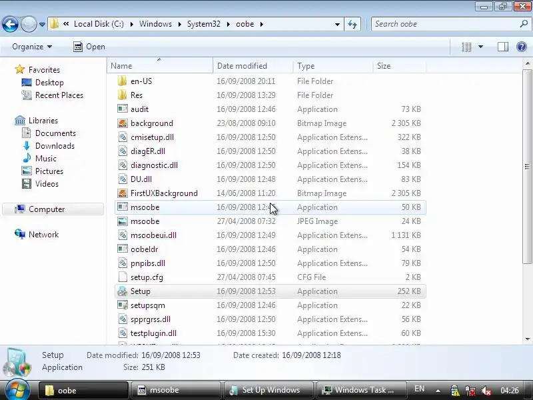Select the setup.cfg file icon
533x400 pixels.
coord(123,277)
